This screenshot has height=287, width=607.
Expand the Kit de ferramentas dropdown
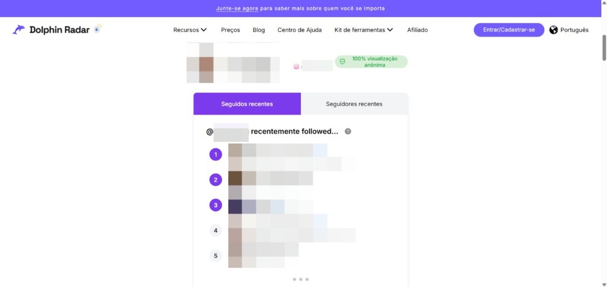tap(363, 30)
